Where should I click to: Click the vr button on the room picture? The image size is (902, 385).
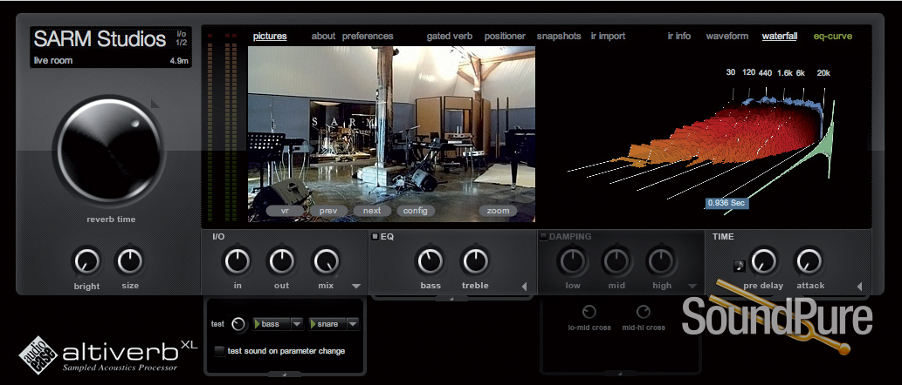pos(284,211)
